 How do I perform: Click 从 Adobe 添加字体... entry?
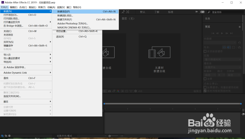point(26,67)
